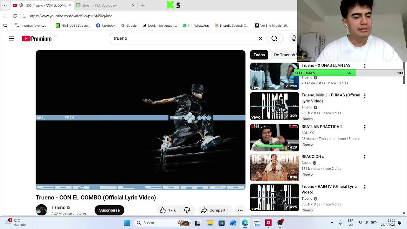Go to YouTube Premium home logo
The image size is (407, 229).
pos(37,38)
